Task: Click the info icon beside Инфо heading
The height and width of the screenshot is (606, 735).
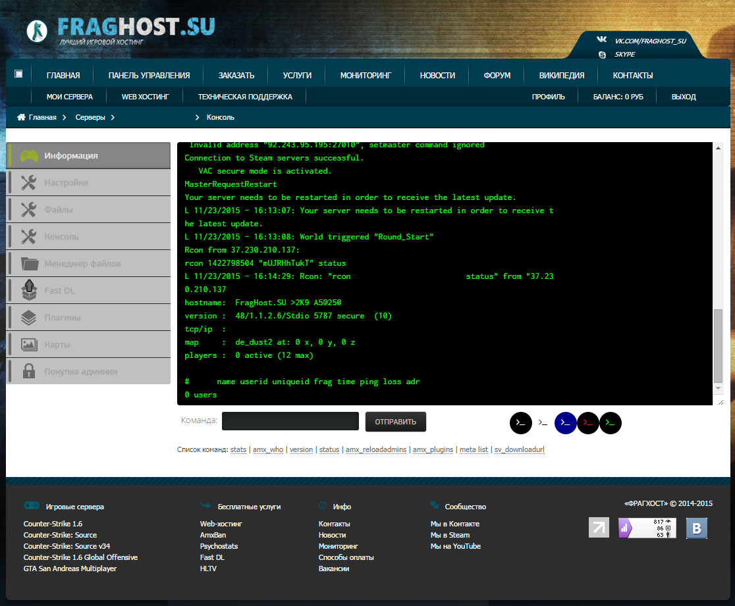Action: click(x=323, y=506)
